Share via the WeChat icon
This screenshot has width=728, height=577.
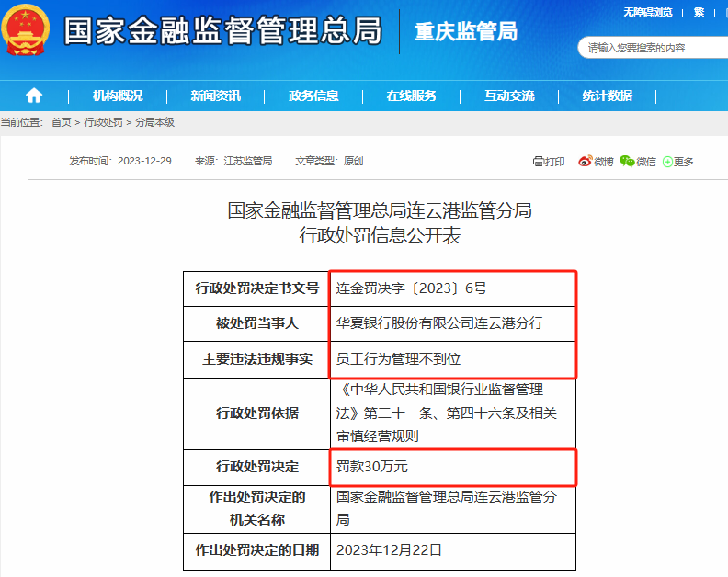[x=627, y=161]
